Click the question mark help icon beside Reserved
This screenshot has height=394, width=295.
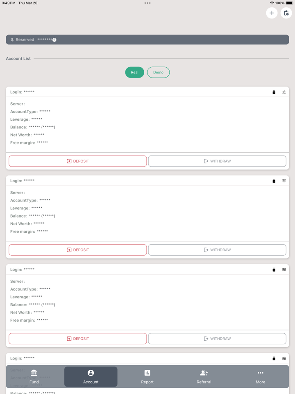click(54, 40)
